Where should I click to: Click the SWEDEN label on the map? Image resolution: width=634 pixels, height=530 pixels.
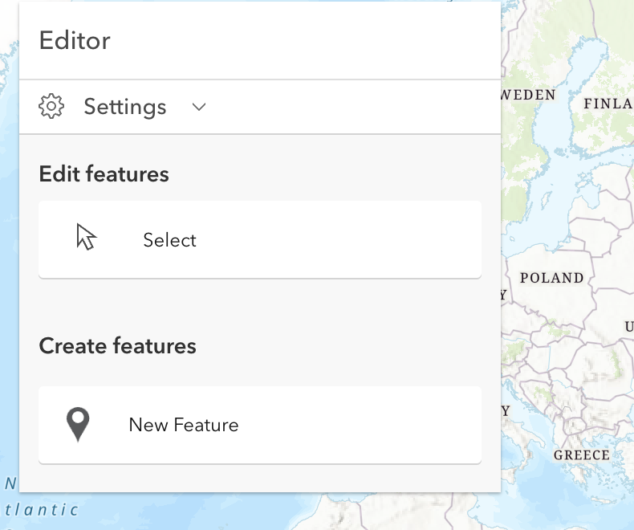529,95
